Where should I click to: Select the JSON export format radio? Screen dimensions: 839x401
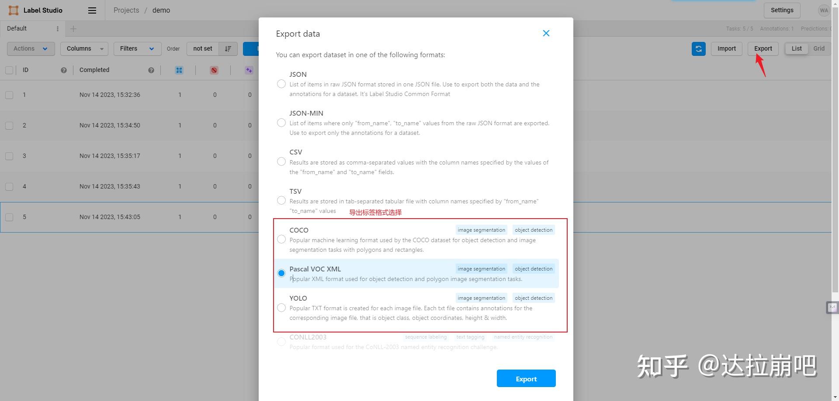point(281,84)
